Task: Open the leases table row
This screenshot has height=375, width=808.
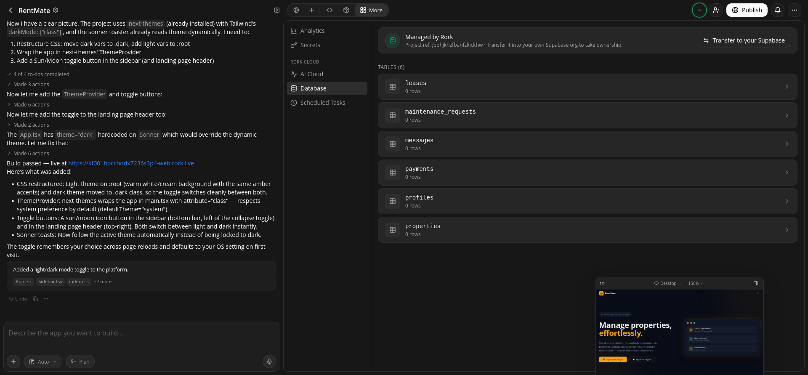Action: (587, 87)
